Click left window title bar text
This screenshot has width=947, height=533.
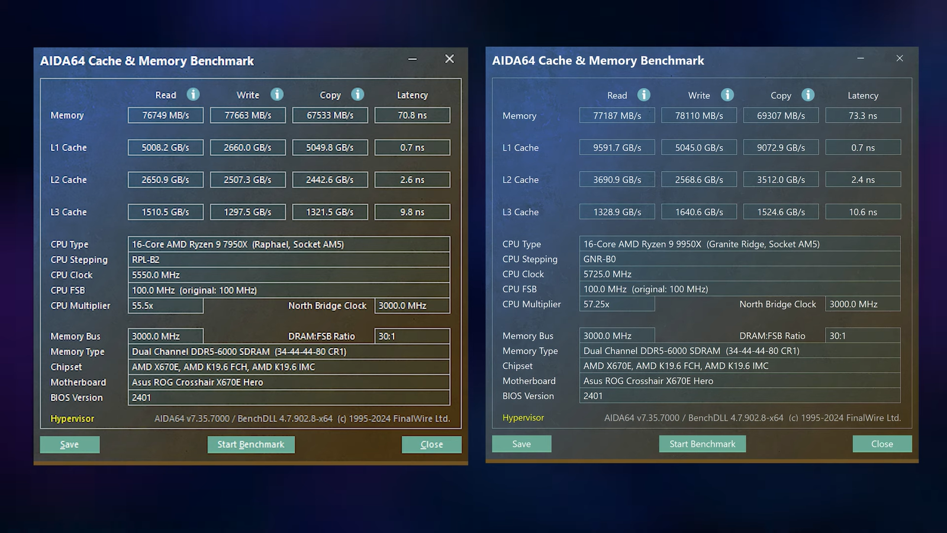(x=147, y=61)
